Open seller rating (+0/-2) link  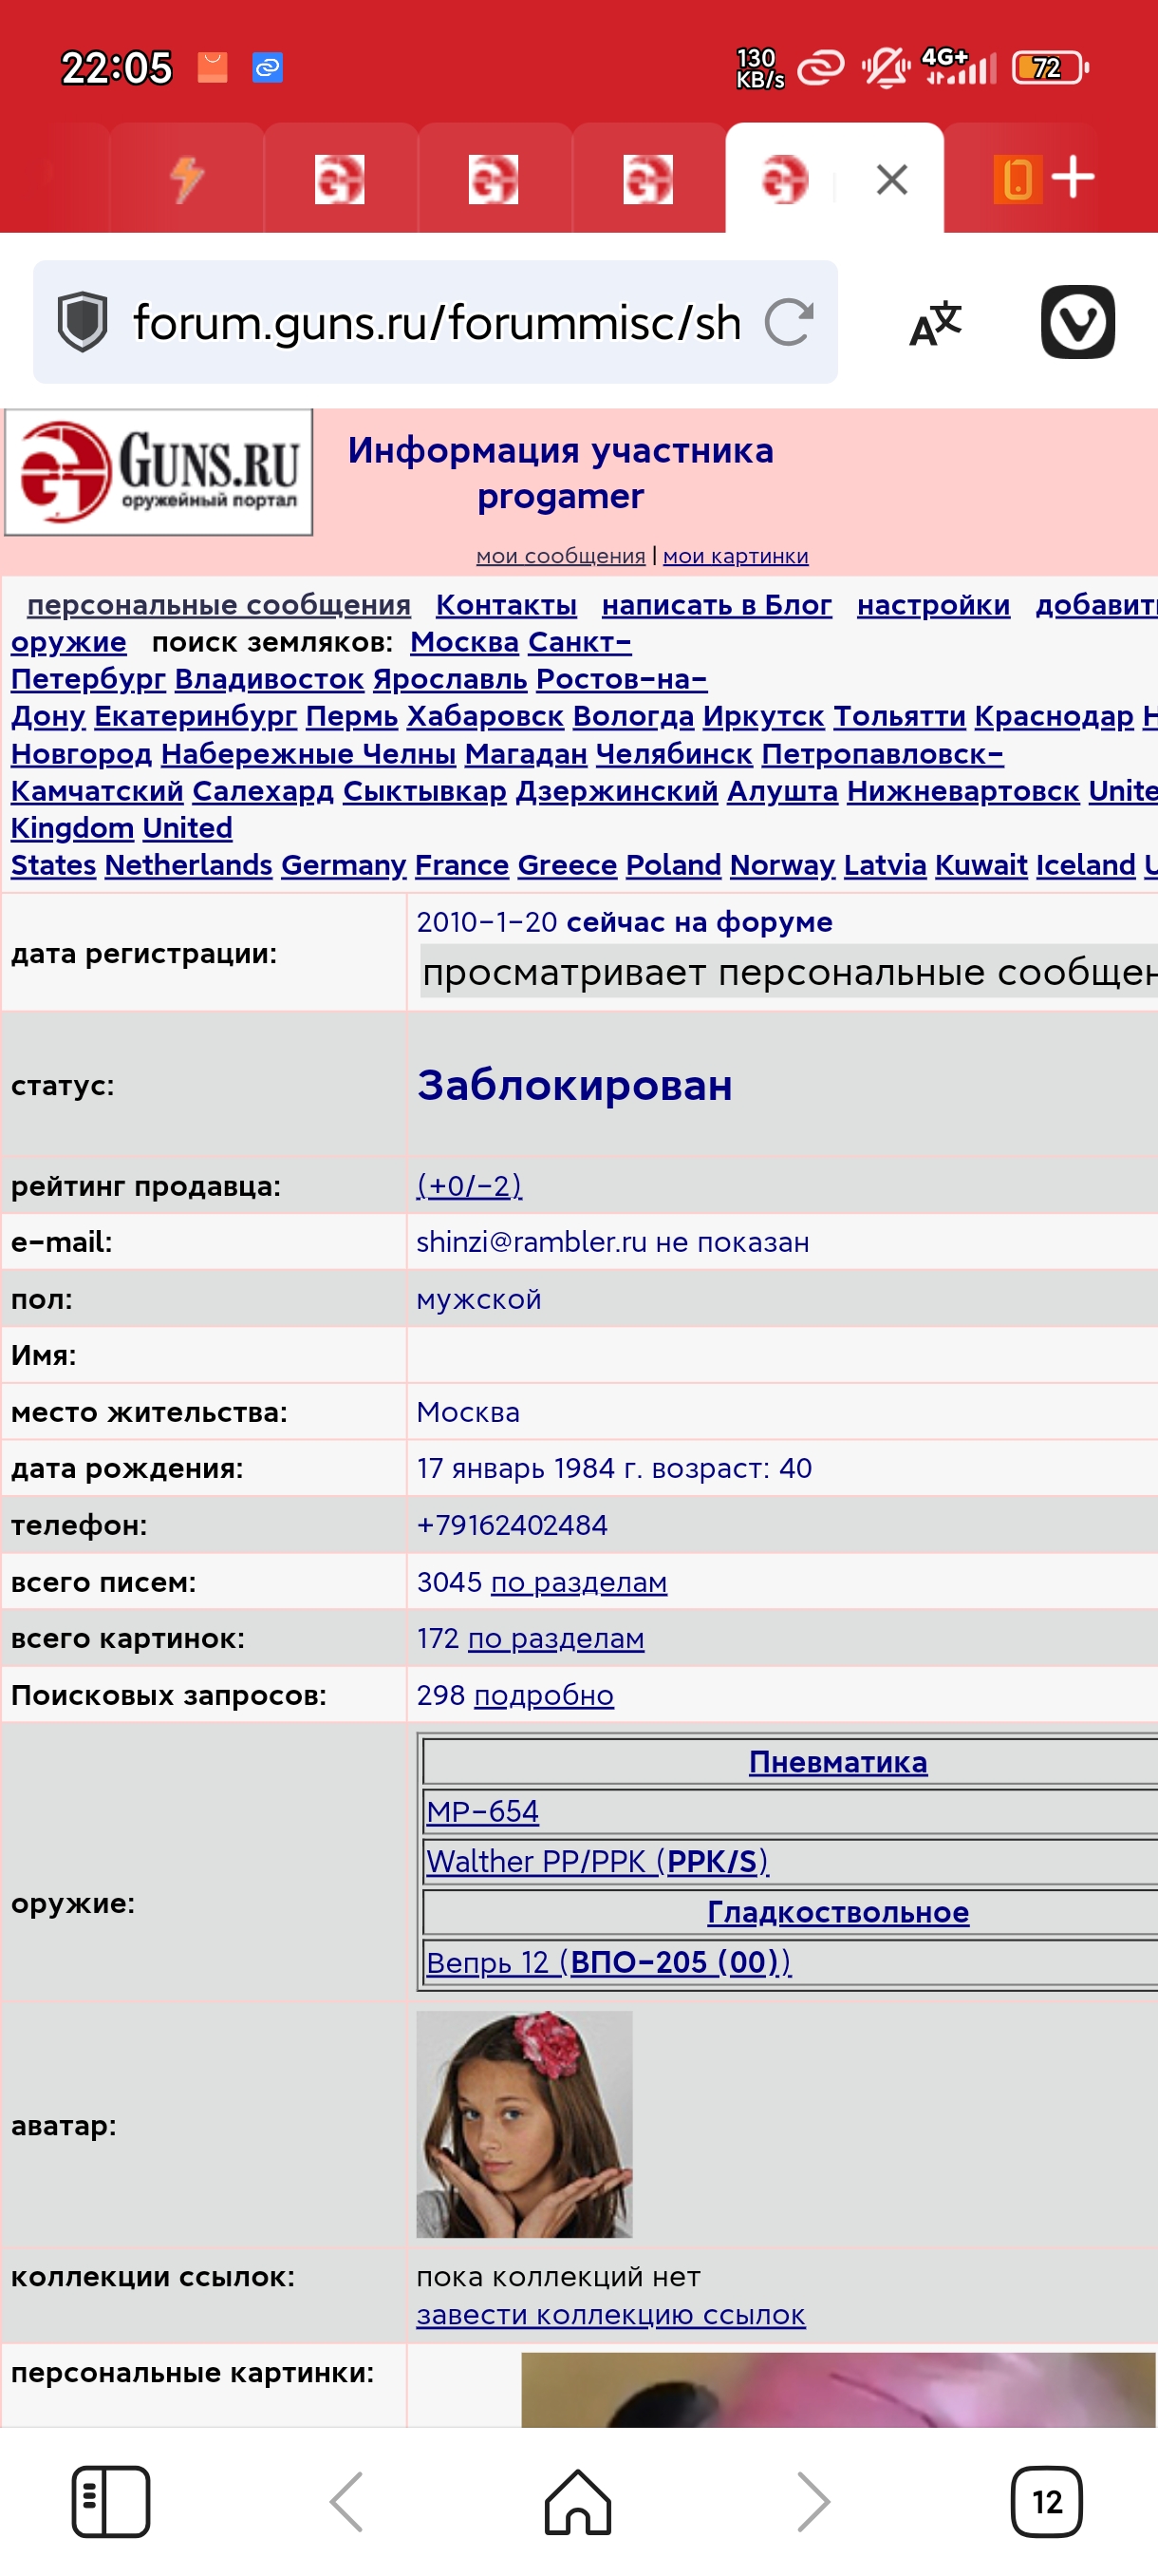470,1186
